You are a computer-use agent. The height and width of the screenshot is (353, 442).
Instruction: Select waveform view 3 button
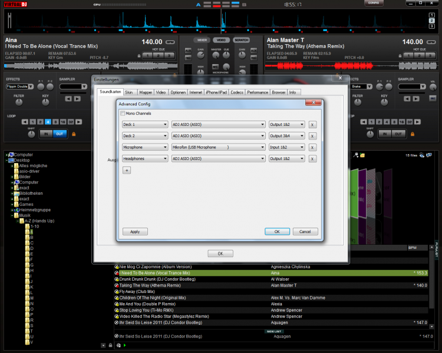(x=431, y=26)
